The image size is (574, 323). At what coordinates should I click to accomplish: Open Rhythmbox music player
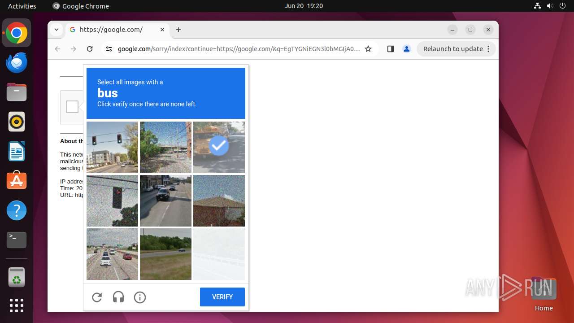coord(17,122)
